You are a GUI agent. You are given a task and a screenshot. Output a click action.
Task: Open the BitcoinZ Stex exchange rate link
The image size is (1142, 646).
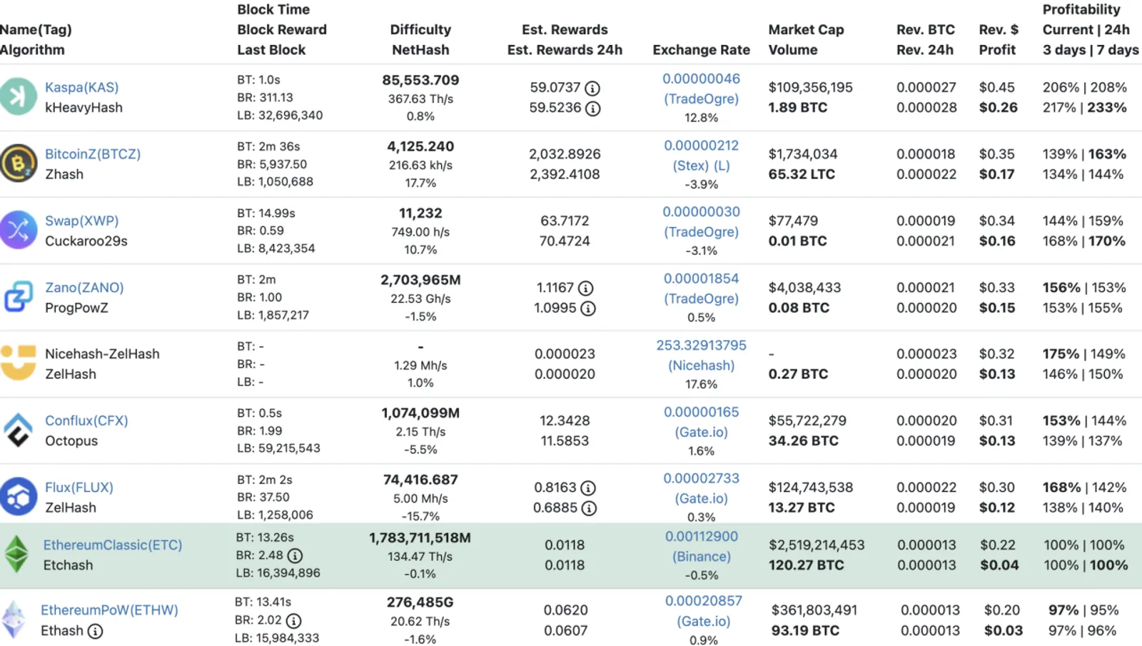[x=701, y=155]
